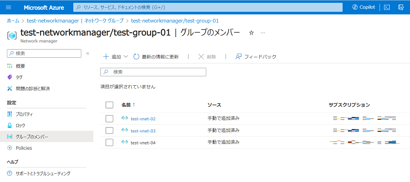Viewport: 410px width, 182px height.
Task: Click the Microsoft Azure logo text
Action: (44, 8)
